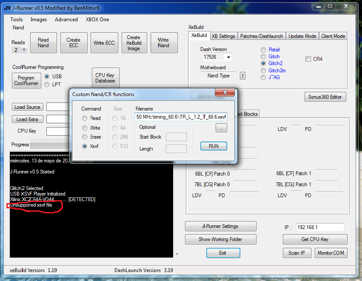Viewport: 362px width, 281px height.
Task: Open J-Runner Settings
Action: tap(220, 226)
